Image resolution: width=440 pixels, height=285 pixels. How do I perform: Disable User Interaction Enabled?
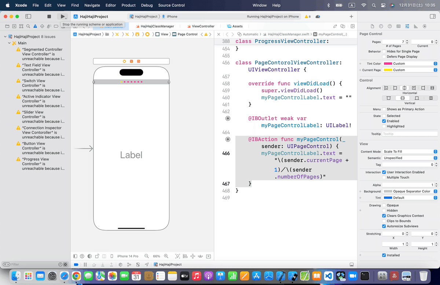pos(384,172)
